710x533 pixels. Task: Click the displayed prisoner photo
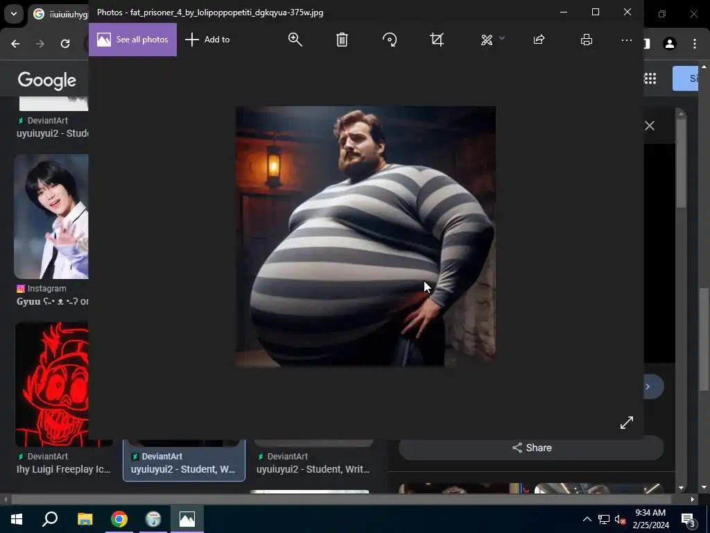[x=365, y=236]
